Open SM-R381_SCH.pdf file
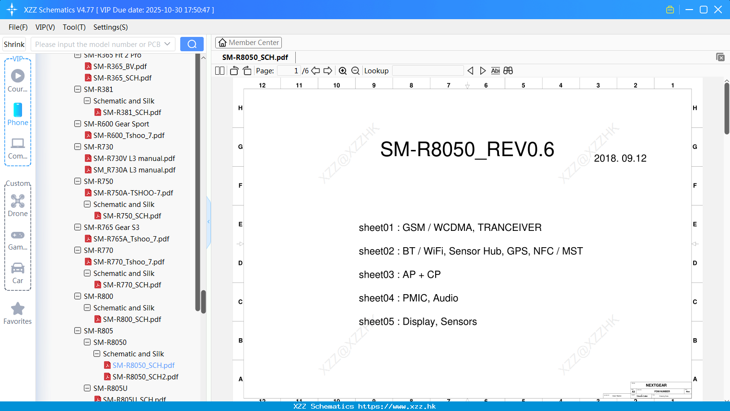 pos(132,112)
